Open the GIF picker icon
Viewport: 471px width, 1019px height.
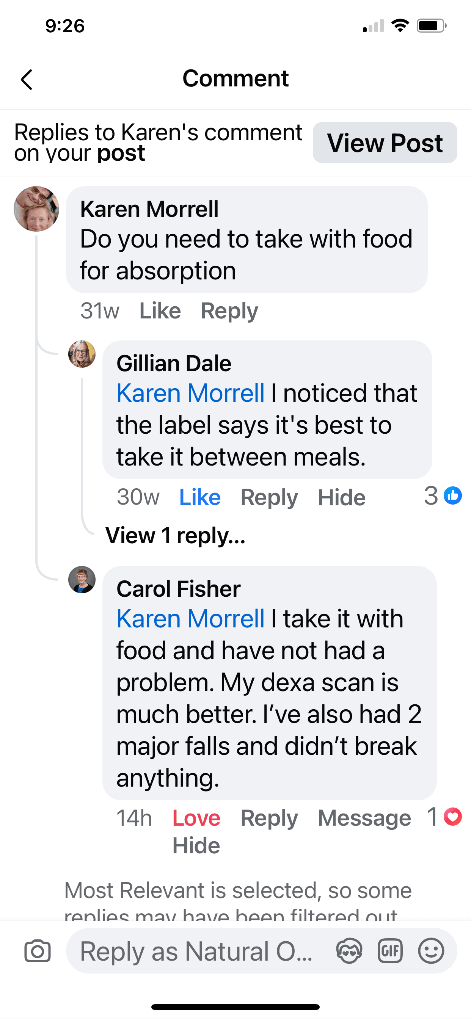point(390,950)
